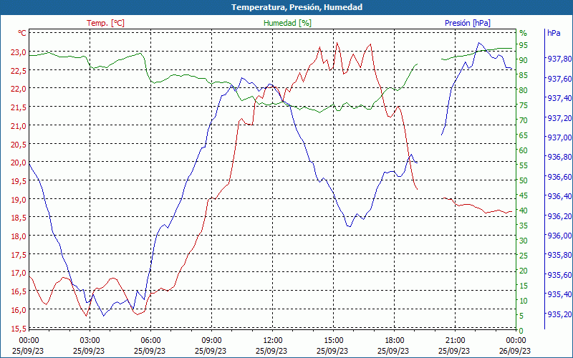Click the 17,0 temperature axis value
Viewport: 573px width, 358px height.
[19, 273]
